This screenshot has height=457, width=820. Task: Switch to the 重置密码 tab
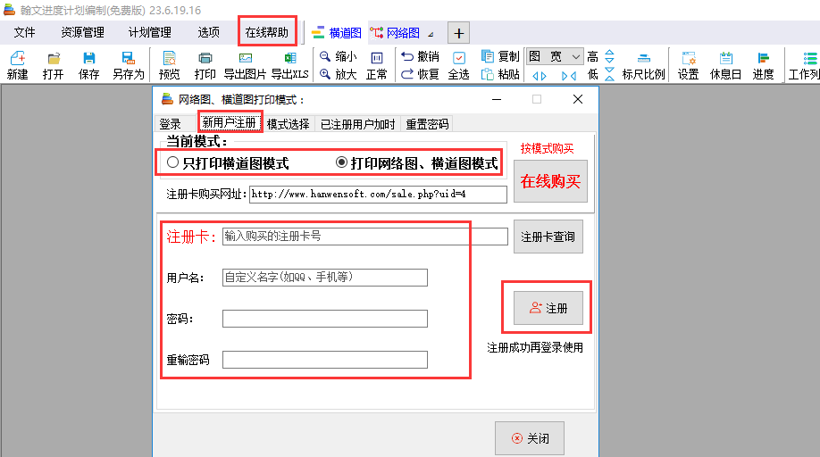pos(428,124)
